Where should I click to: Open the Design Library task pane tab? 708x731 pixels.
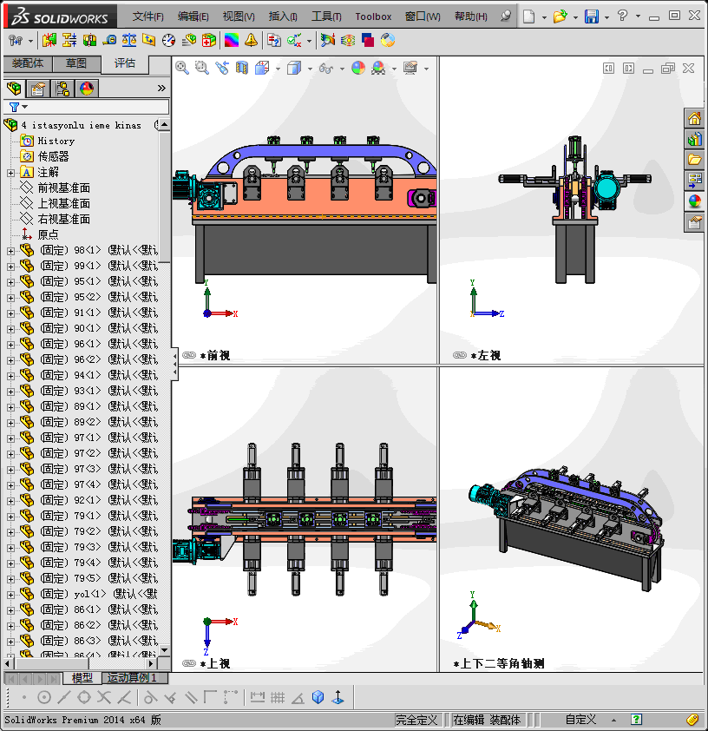coord(695,139)
